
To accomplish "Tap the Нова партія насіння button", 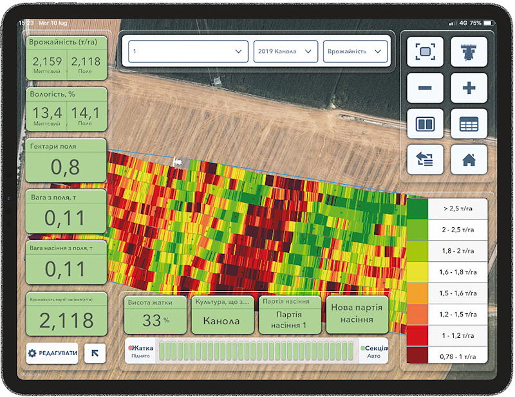I will tap(357, 315).
